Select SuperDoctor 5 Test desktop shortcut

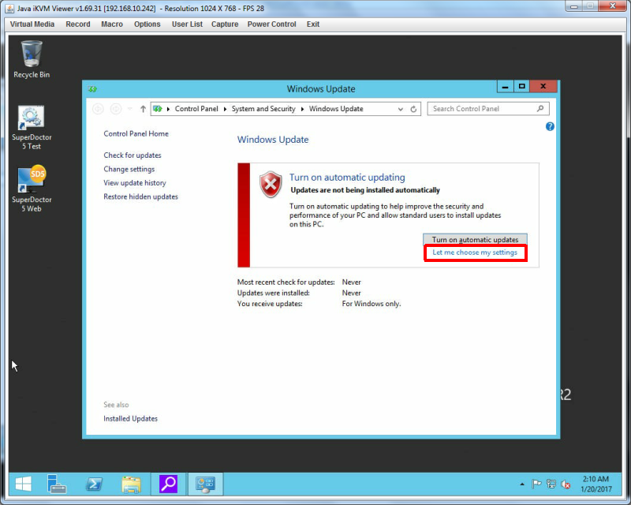tap(32, 127)
